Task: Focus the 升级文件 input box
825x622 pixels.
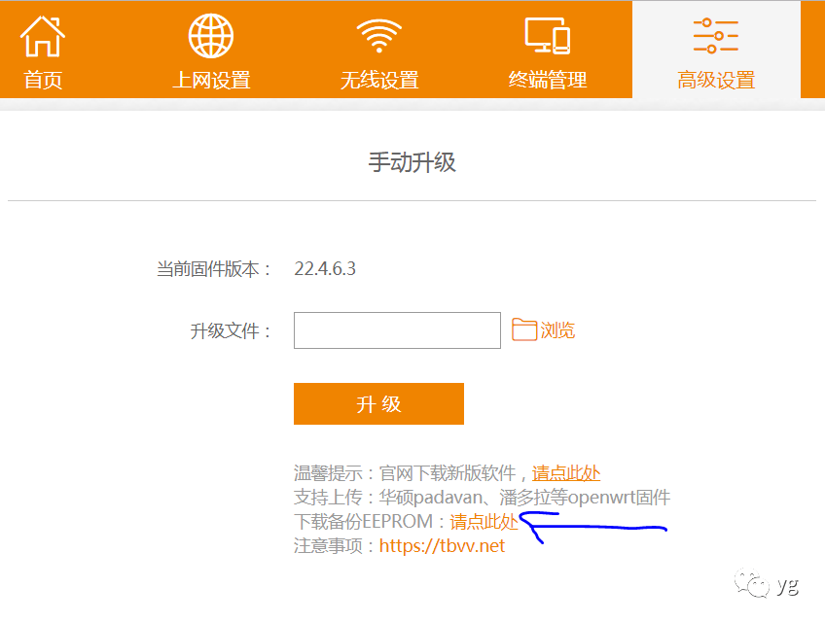Action: pos(397,330)
